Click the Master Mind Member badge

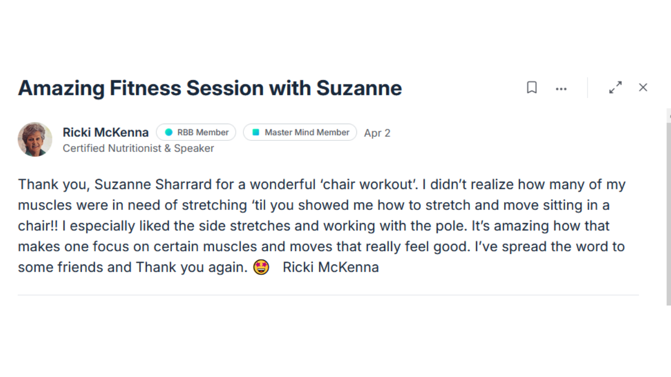pos(300,132)
